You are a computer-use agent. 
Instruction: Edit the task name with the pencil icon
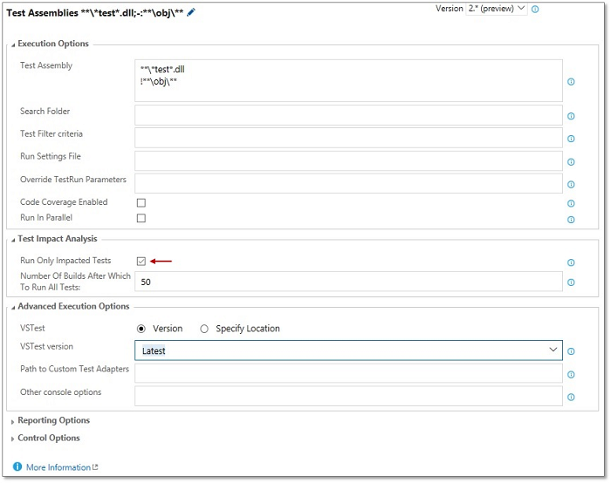click(191, 13)
